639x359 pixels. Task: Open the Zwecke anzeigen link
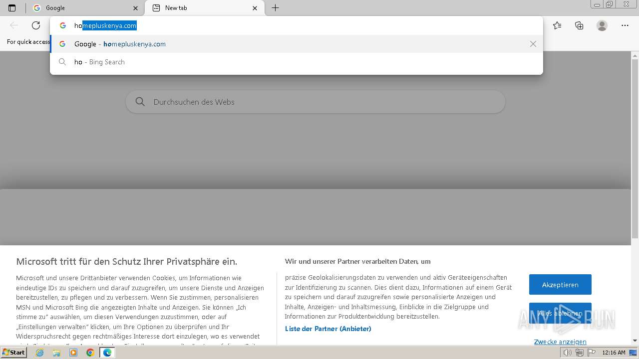tap(560, 342)
